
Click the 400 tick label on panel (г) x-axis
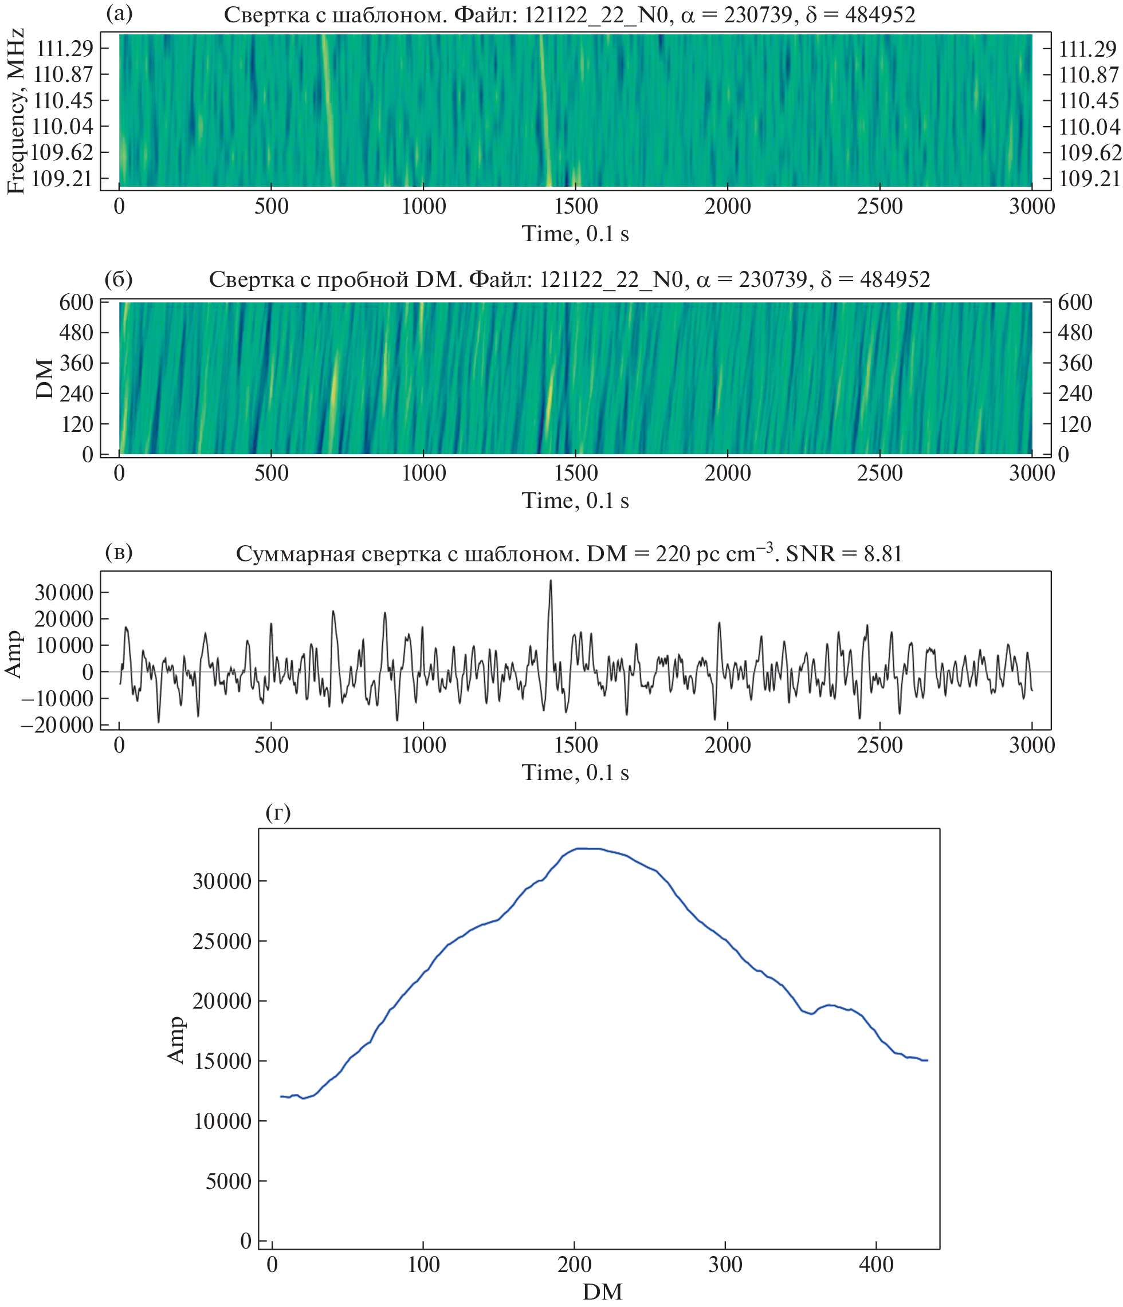tap(876, 1264)
